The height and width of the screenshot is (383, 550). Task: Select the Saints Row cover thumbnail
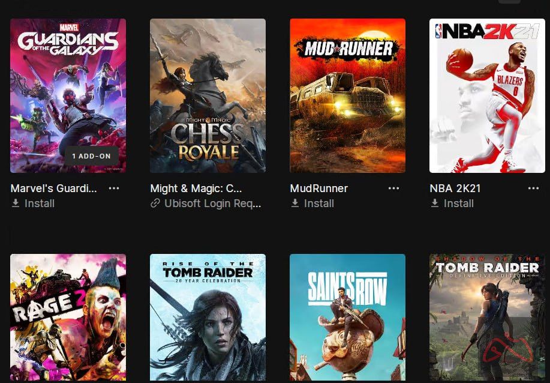[348, 318]
